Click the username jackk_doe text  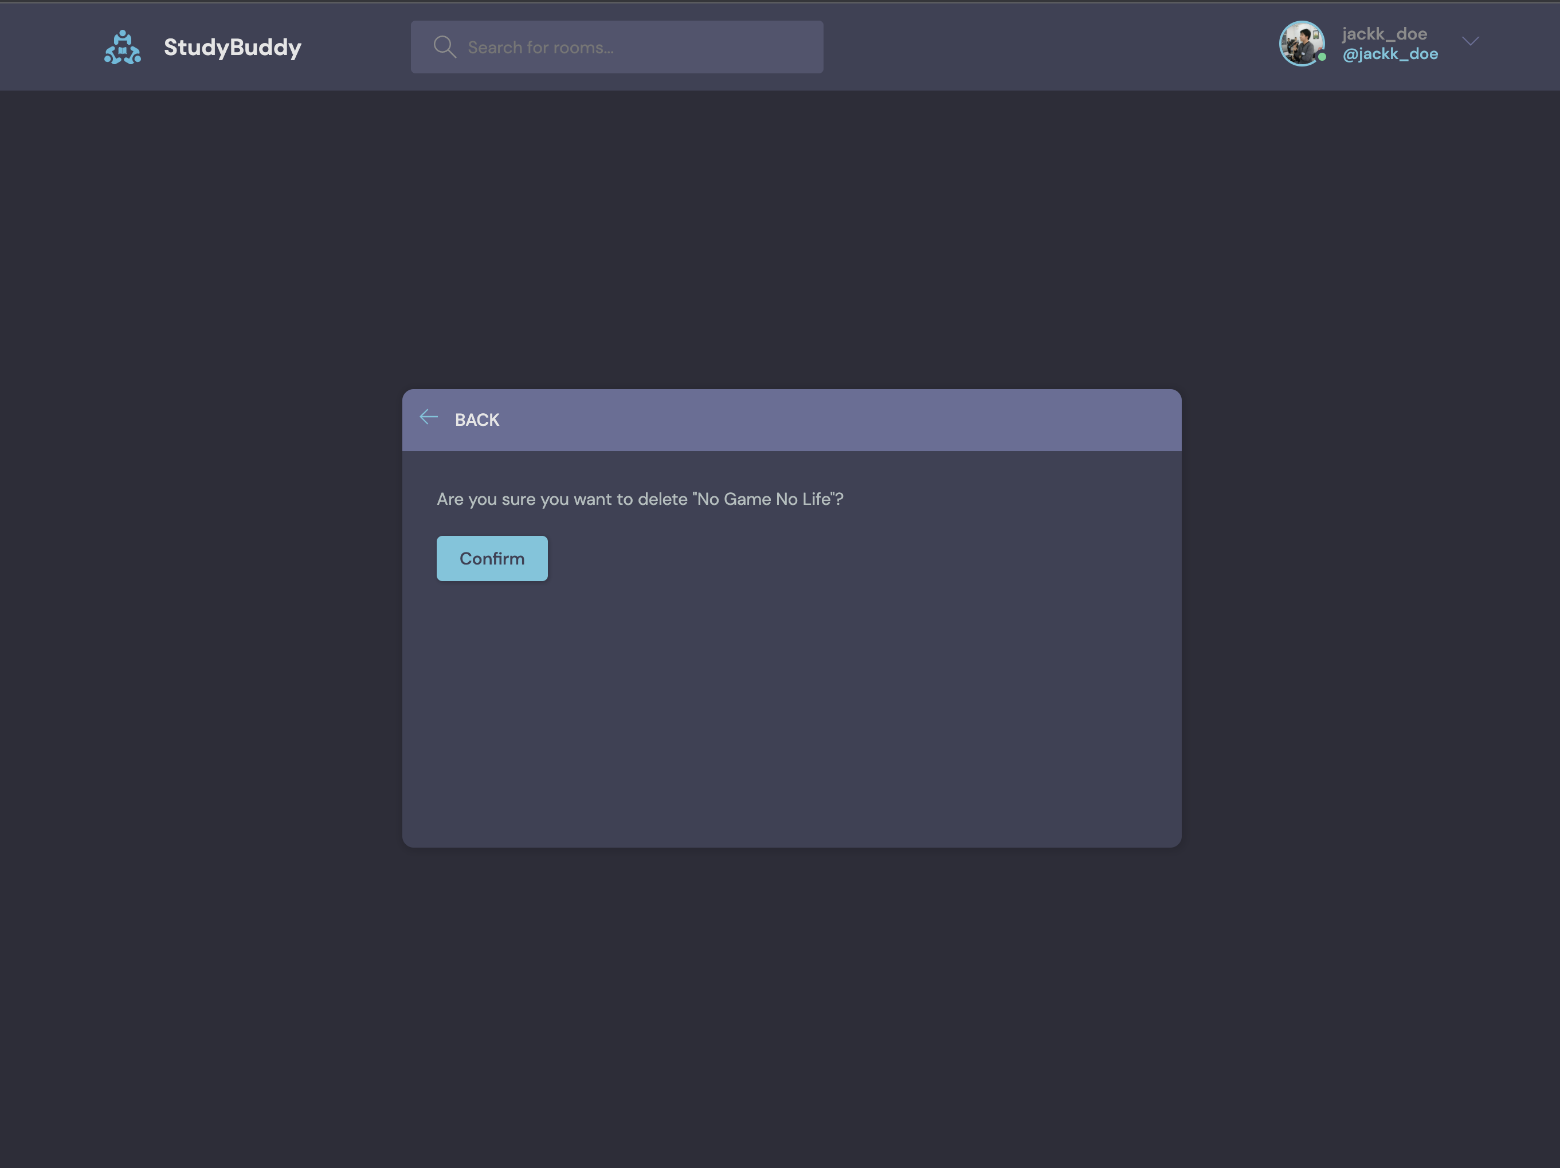1385,33
